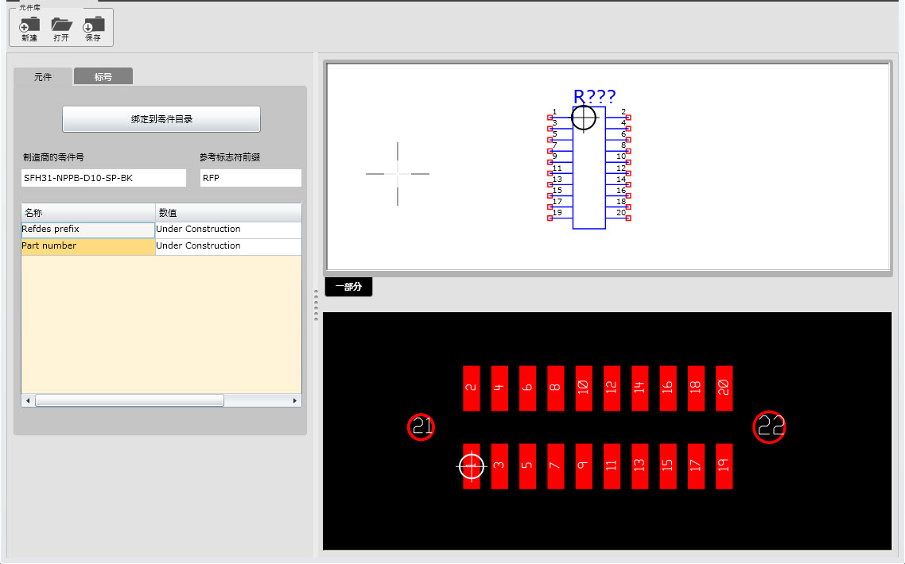Select footprint pad 10
This screenshot has width=905, height=564.
tap(584, 388)
